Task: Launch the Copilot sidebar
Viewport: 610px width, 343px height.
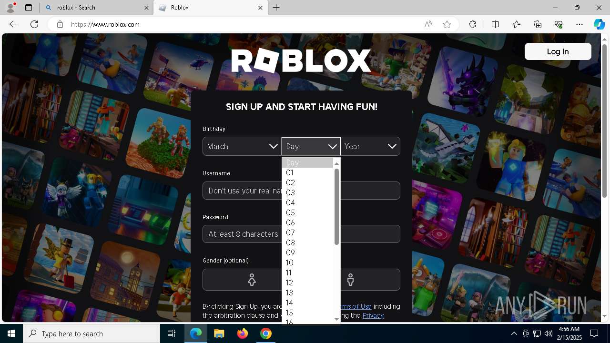Action: coord(599,24)
